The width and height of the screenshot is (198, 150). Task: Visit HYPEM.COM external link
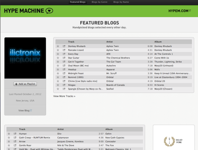180,11
